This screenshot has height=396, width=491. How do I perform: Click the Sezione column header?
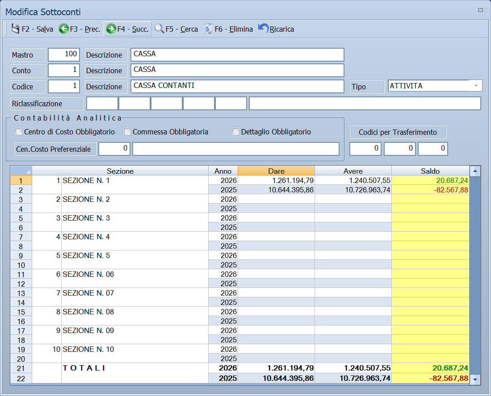click(x=120, y=171)
